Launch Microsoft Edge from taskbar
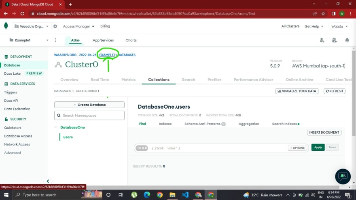This screenshot has height=200, width=356. pos(147,195)
